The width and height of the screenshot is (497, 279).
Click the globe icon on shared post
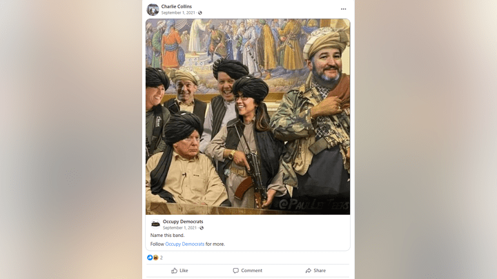point(202,228)
